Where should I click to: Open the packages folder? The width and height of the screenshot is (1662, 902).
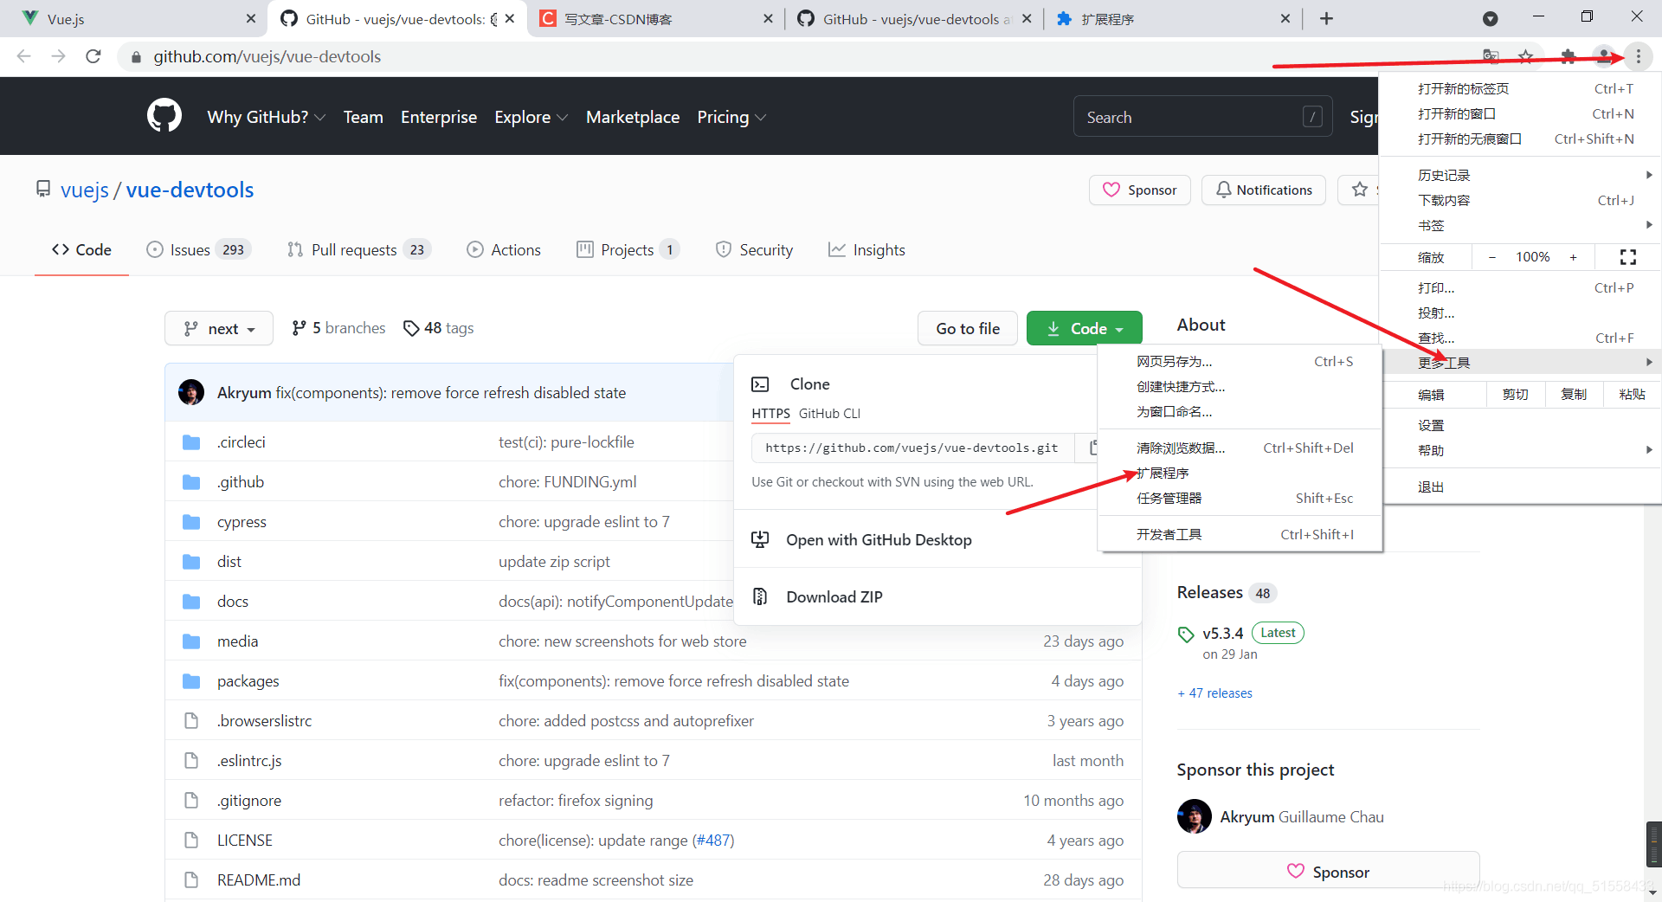[x=248, y=681]
